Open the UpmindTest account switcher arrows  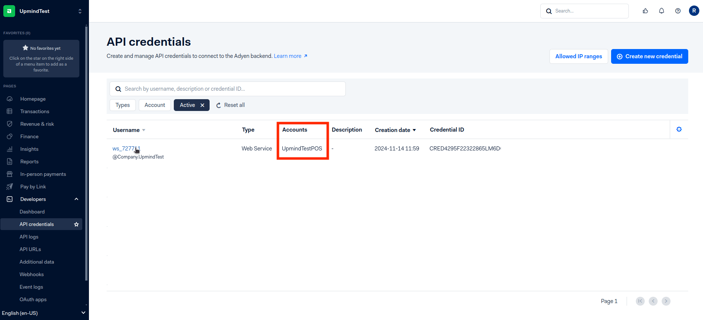tap(80, 11)
